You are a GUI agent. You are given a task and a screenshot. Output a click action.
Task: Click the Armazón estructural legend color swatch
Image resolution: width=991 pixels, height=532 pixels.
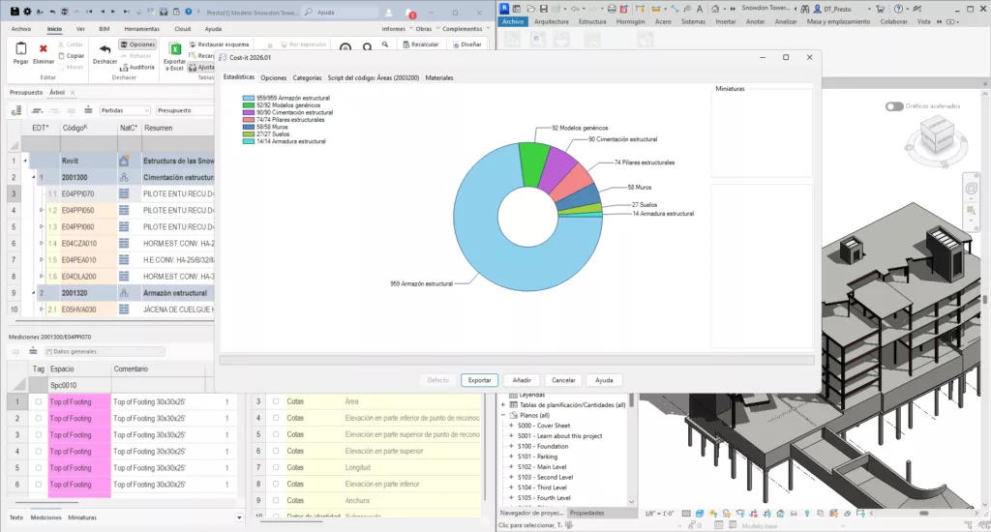(x=249, y=98)
